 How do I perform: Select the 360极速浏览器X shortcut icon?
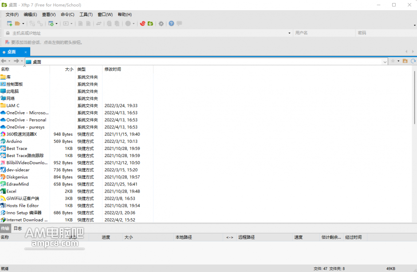click(3, 134)
